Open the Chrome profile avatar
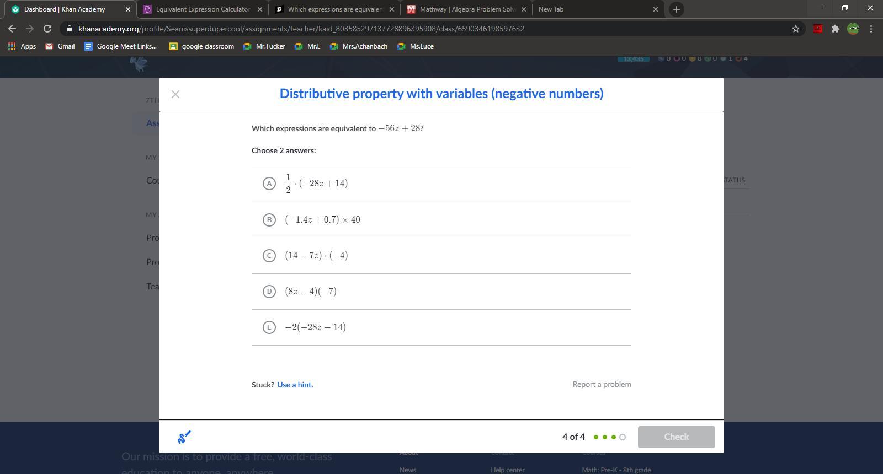The width and height of the screenshot is (883, 474). pos(853,29)
